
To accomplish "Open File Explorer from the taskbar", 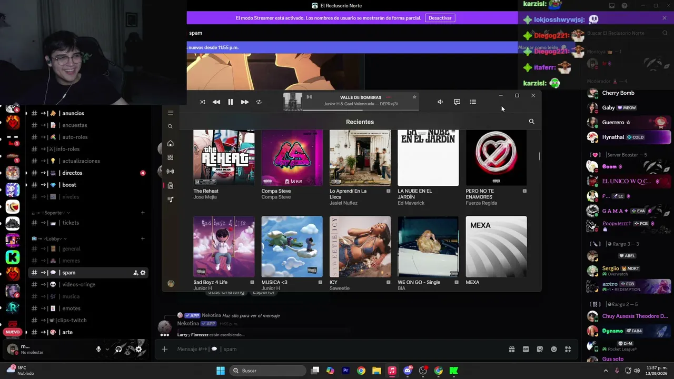I will point(376,371).
